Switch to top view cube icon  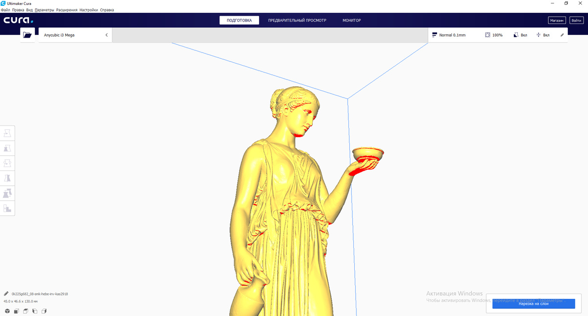pyautogui.click(x=25, y=311)
